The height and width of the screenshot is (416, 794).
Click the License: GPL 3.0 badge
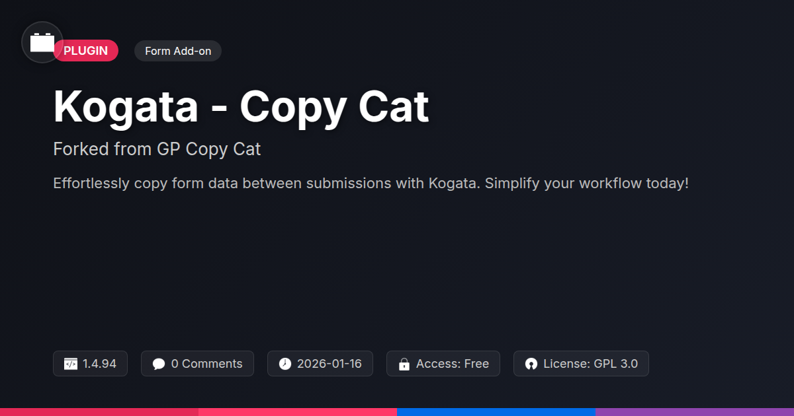581,364
